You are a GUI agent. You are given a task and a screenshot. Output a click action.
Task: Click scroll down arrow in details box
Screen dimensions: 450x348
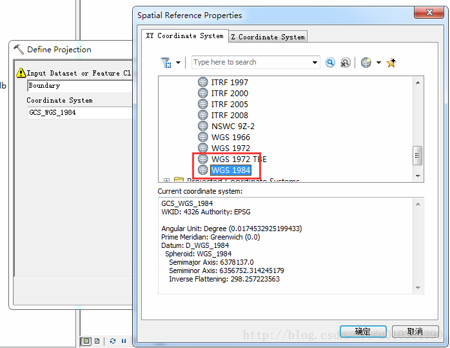tap(418, 288)
